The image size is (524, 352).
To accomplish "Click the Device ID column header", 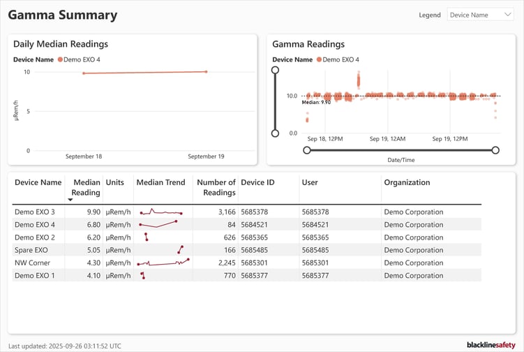I will click(257, 182).
